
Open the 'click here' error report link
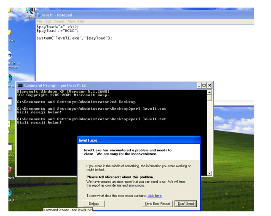click(155, 196)
